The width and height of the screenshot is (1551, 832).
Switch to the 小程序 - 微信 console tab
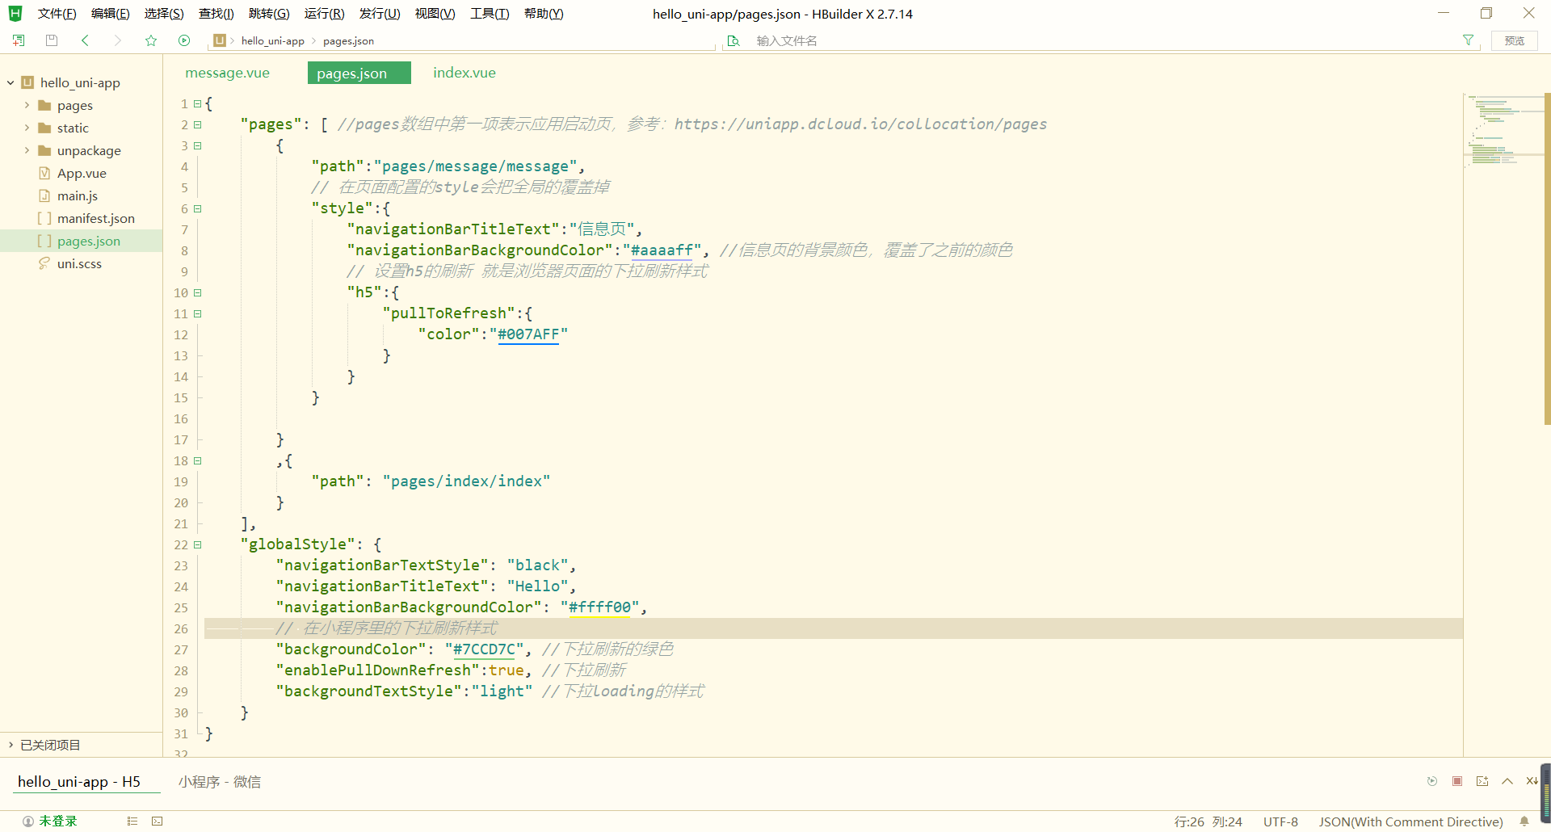click(220, 781)
